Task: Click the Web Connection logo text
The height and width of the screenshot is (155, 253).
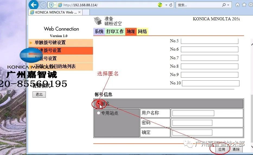Action: (61, 29)
